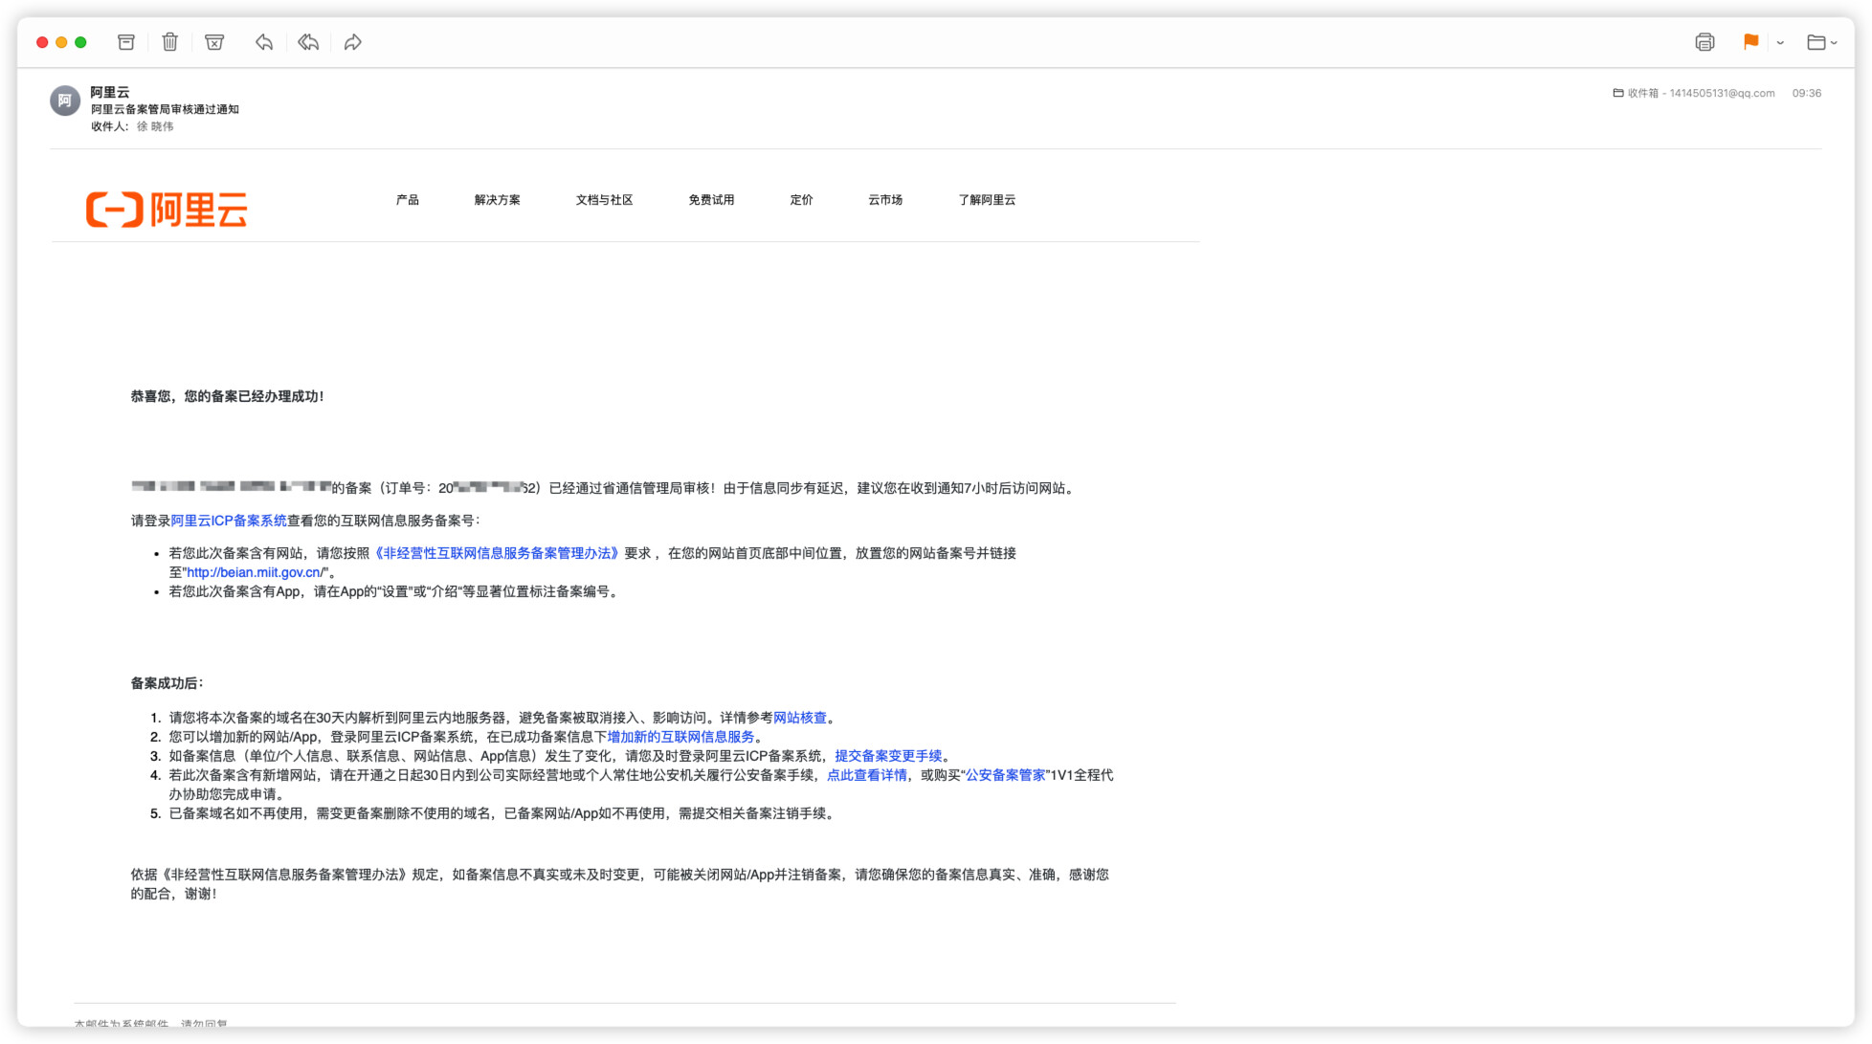Open the 阿里云ICP备案系统 link

[x=229, y=521]
